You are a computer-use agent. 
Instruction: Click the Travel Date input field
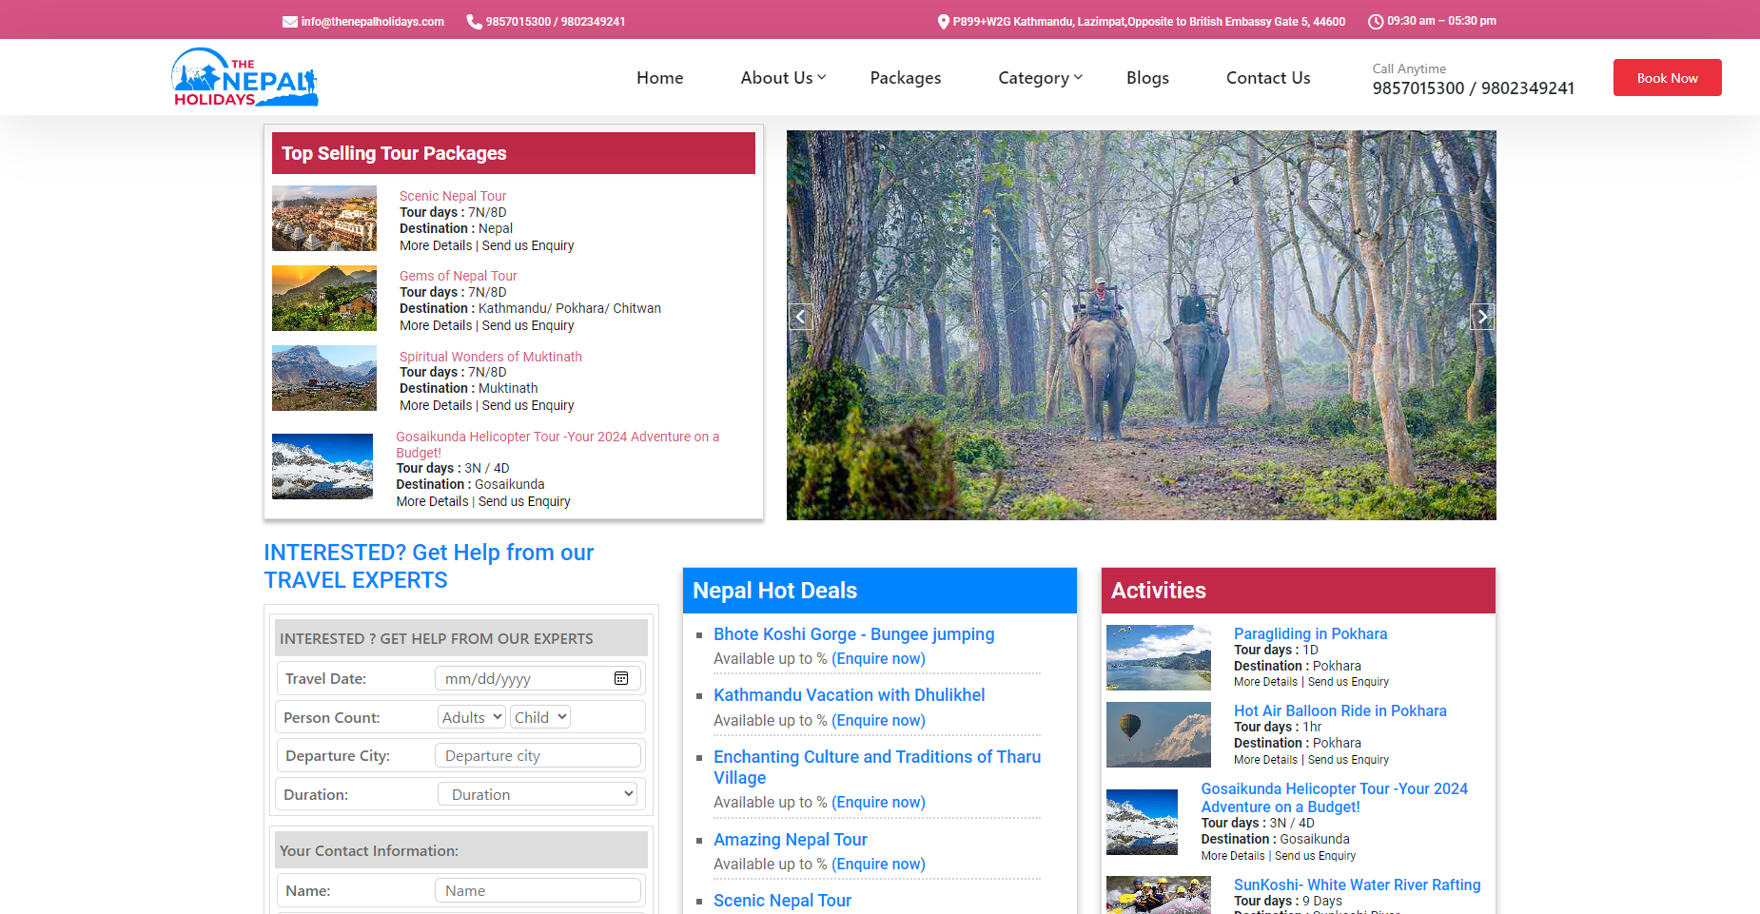[x=538, y=678]
